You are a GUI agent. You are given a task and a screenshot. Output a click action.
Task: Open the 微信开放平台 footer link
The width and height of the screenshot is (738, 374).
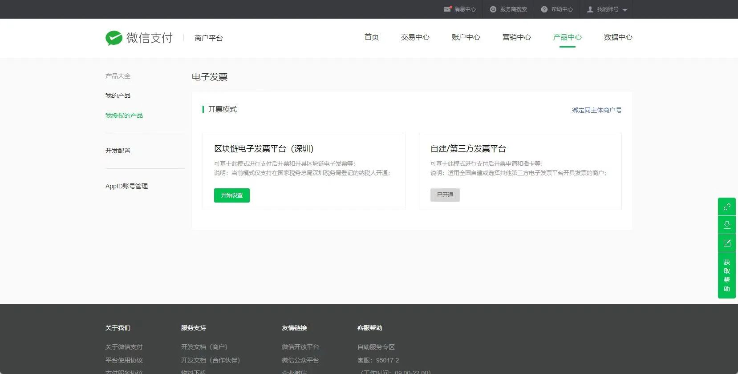300,347
